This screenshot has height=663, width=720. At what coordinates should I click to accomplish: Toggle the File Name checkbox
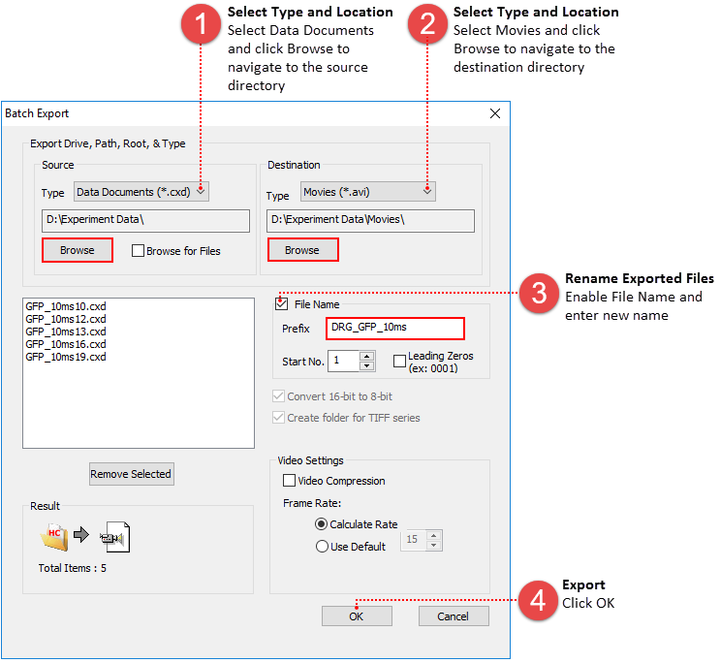[x=281, y=303]
